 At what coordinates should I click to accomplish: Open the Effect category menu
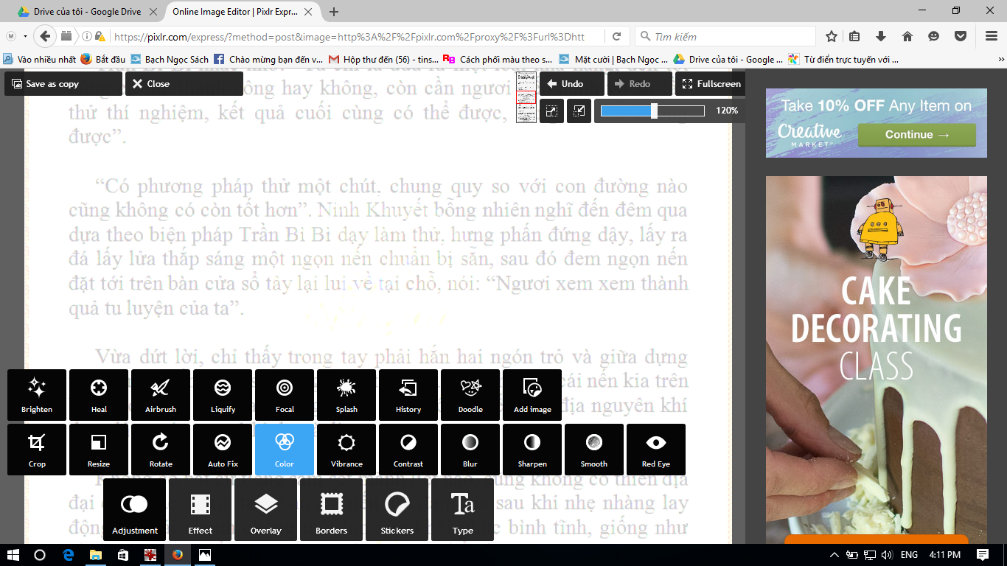pyautogui.click(x=201, y=510)
